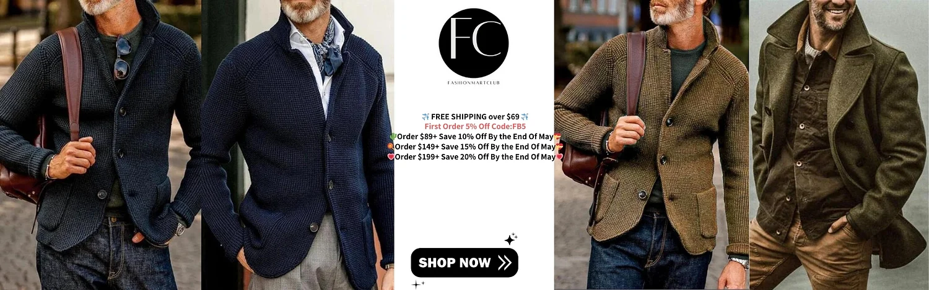Open the charcoal knit cardigan photo

point(100,145)
